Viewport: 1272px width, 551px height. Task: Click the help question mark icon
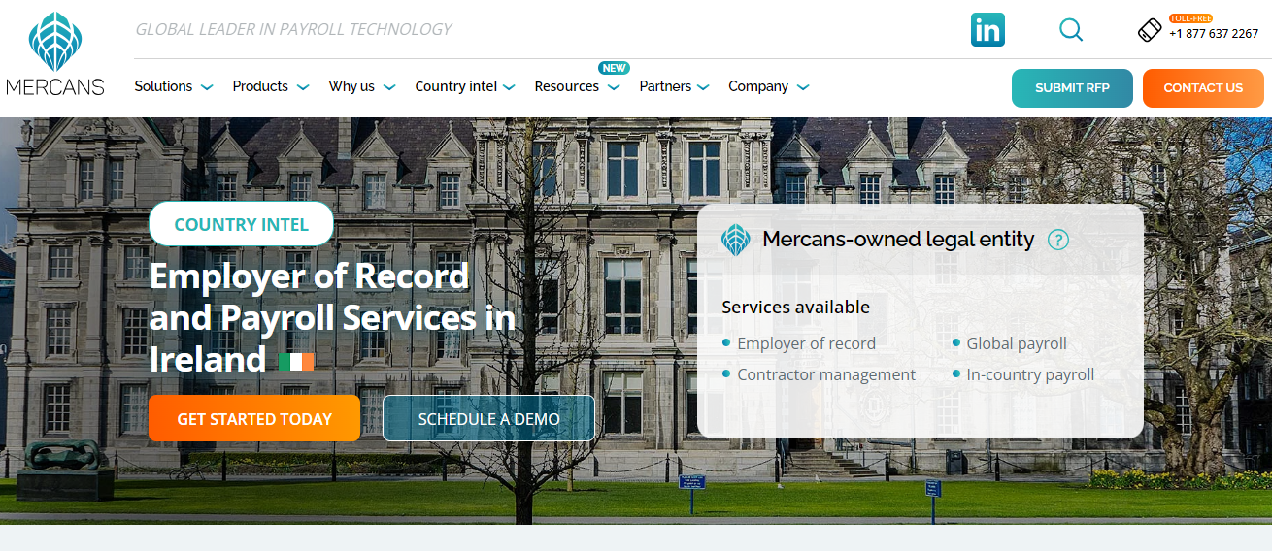pos(1058,240)
